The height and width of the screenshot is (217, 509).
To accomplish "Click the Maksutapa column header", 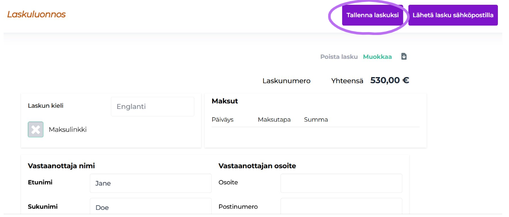I will pos(274,120).
